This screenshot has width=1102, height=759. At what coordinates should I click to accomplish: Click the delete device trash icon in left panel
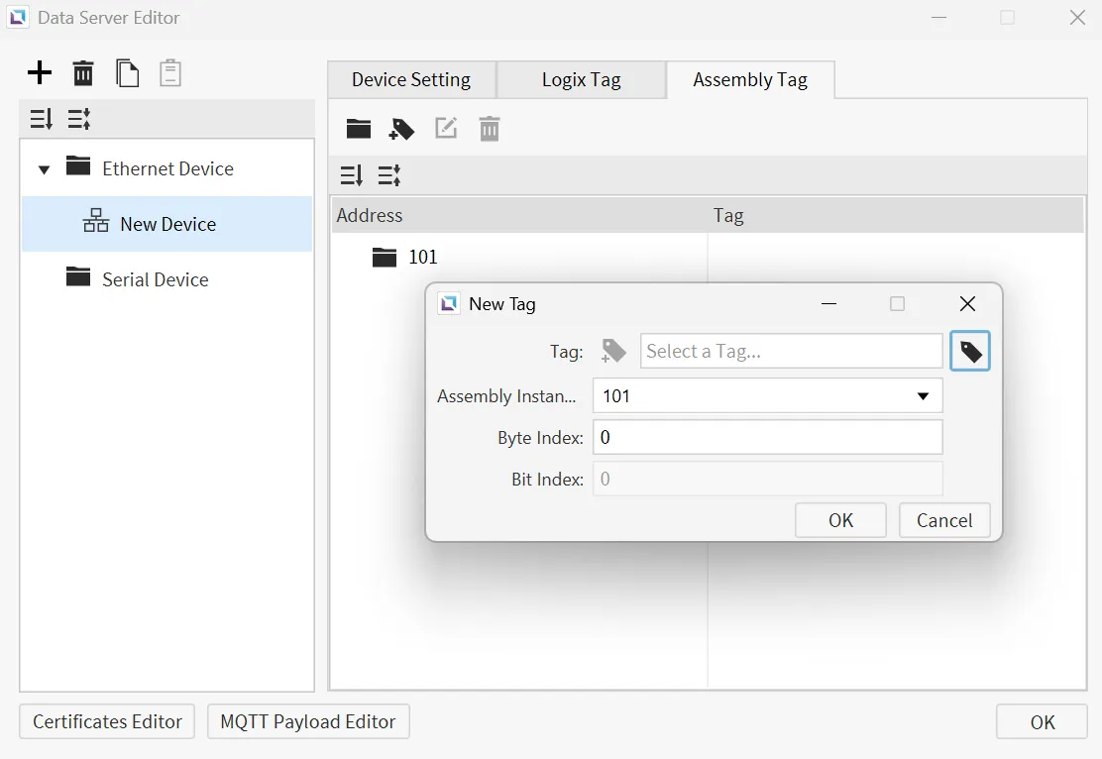click(x=83, y=72)
